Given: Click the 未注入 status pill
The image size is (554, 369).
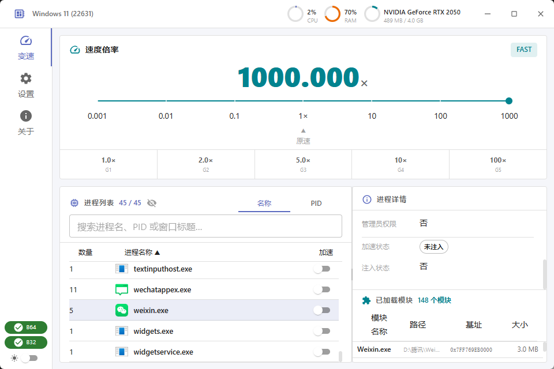Looking at the screenshot, I should [x=433, y=247].
